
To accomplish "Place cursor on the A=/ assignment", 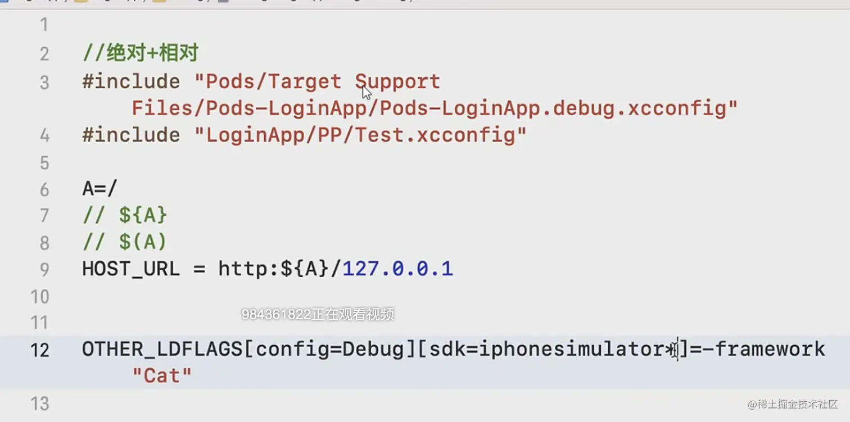I will pyautogui.click(x=99, y=189).
